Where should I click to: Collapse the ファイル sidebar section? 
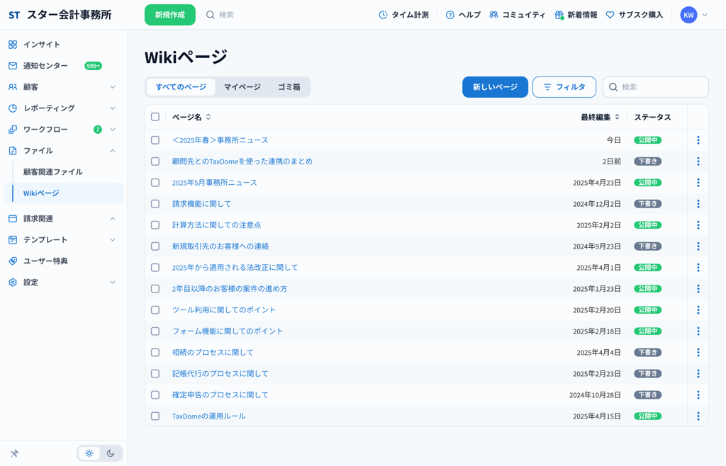(112, 151)
